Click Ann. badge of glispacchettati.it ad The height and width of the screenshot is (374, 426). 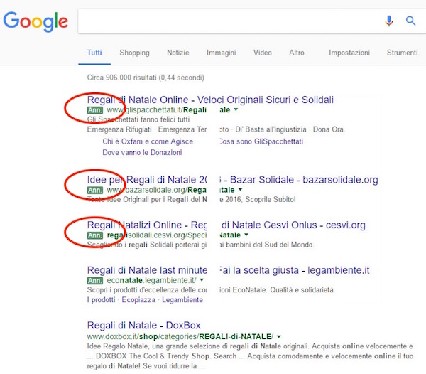(x=95, y=110)
